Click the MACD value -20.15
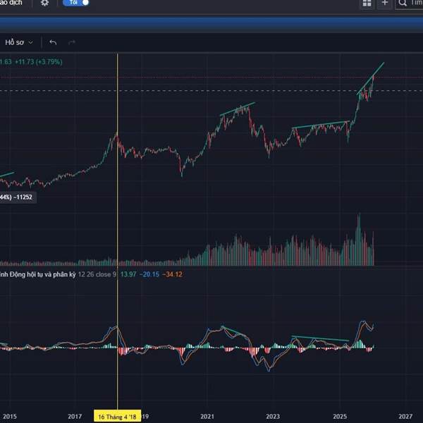Image resolution: width=423 pixels, height=423 pixels. click(x=149, y=275)
